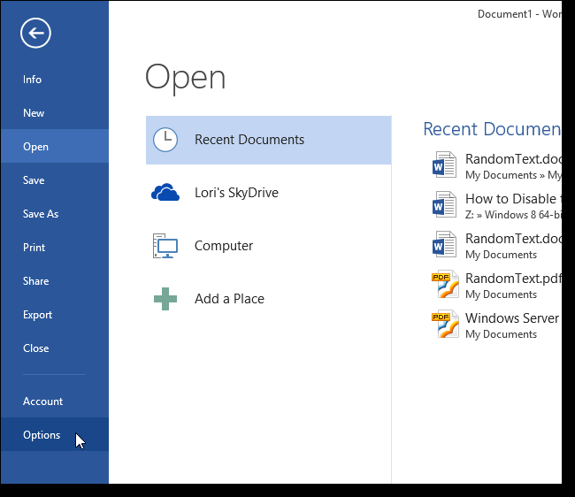Click the Computer monitor icon
575x497 pixels.
[x=165, y=246]
